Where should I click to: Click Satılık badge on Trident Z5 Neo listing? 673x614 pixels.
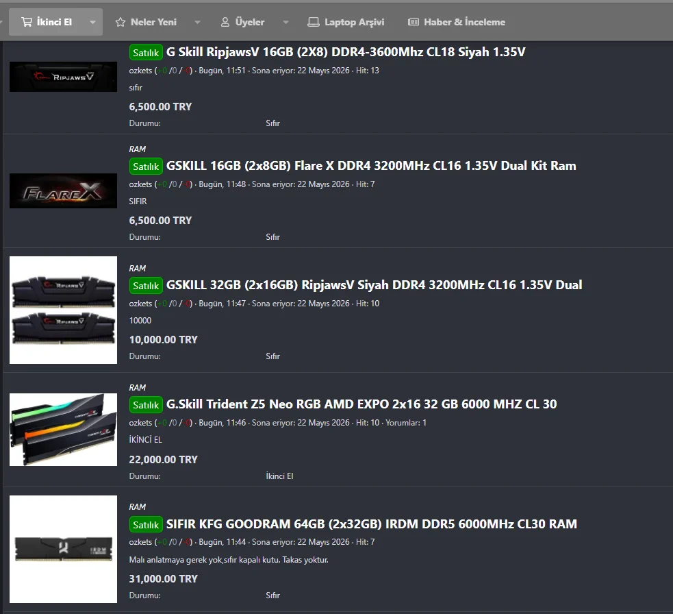146,405
